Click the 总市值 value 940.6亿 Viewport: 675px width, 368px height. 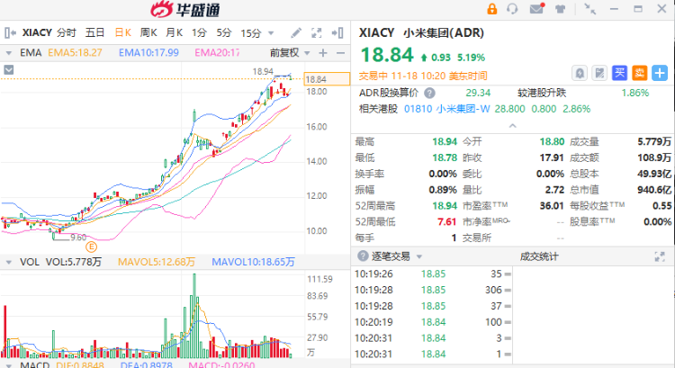click(x=654, y=190)
